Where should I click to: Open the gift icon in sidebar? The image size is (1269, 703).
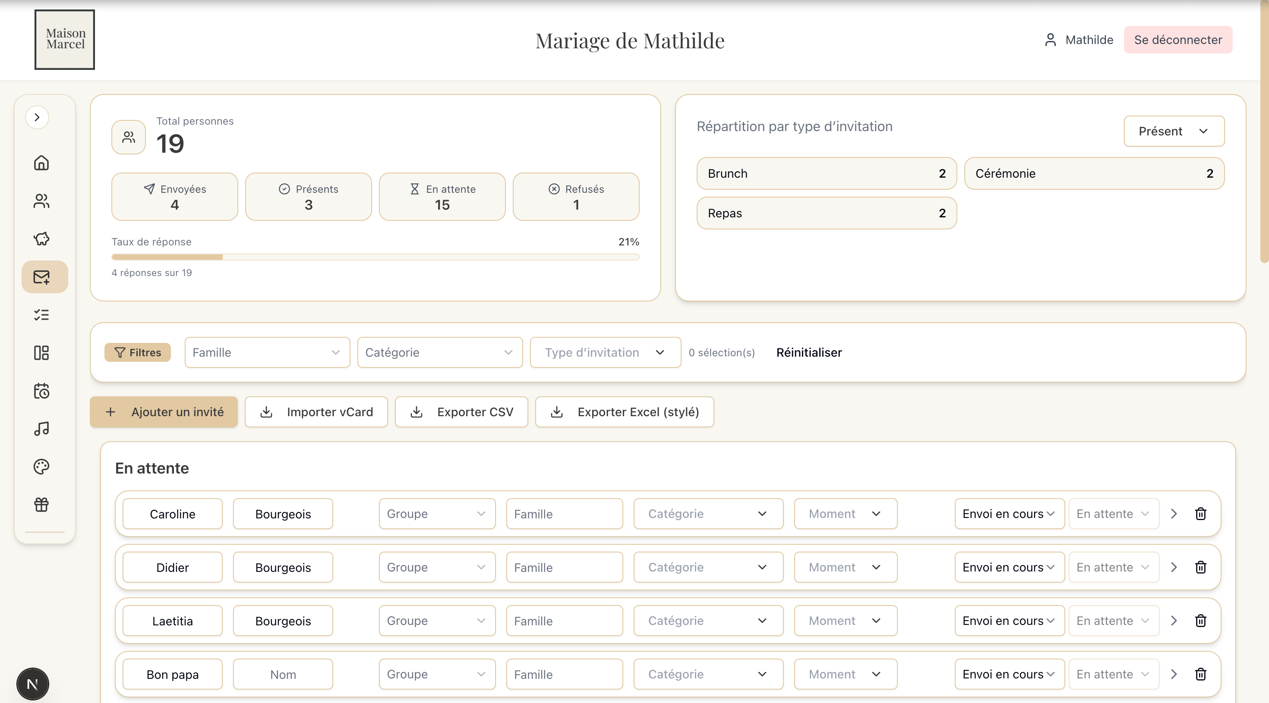click(41, 505)
